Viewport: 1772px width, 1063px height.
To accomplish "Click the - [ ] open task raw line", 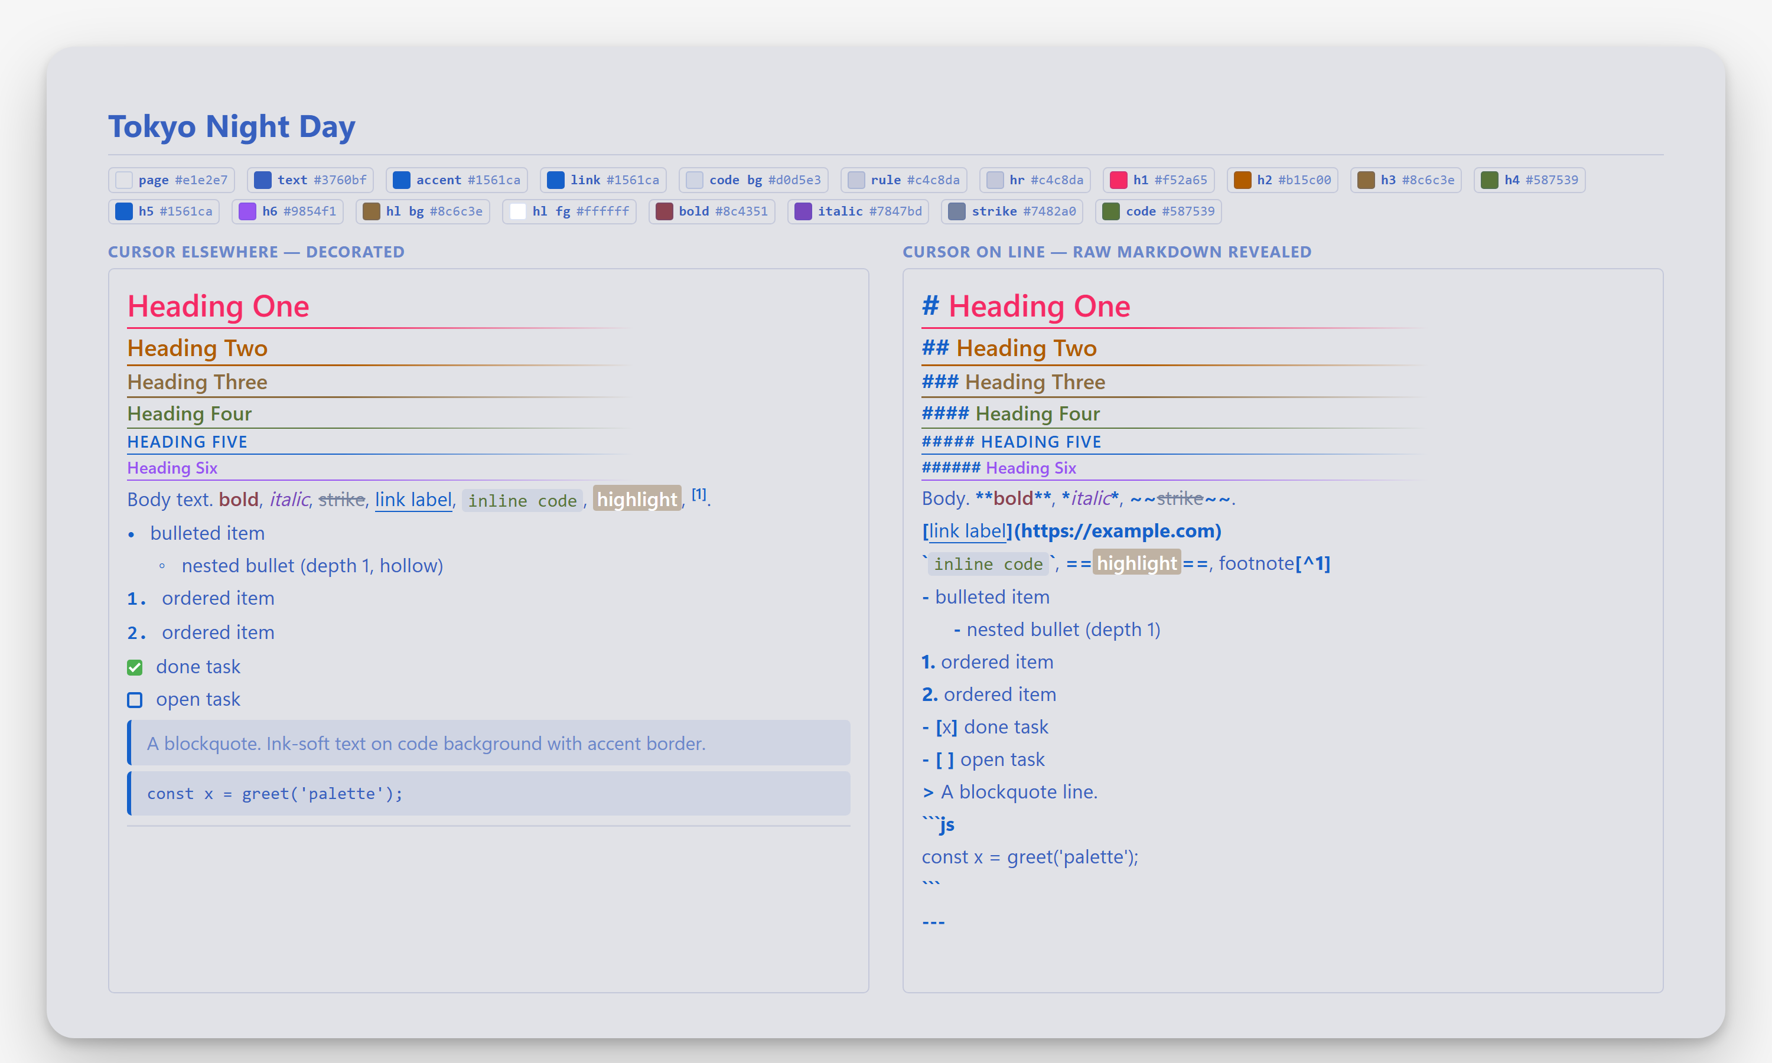I will tap(983, 759).
